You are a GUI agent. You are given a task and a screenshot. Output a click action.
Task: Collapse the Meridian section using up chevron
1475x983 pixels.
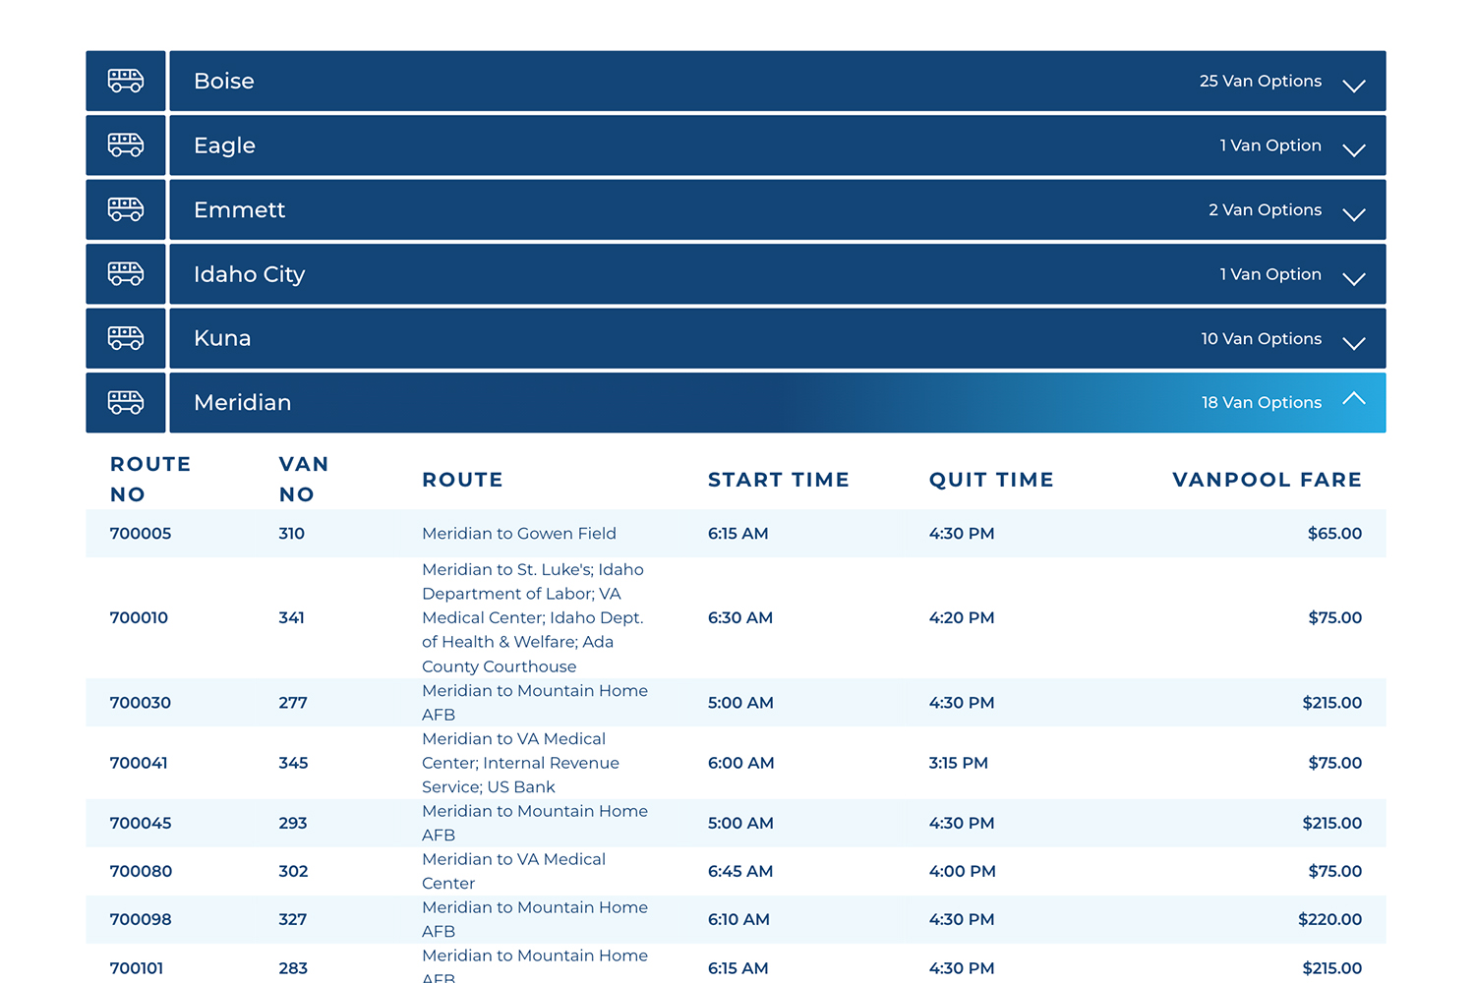click(x=1354, y=398)
